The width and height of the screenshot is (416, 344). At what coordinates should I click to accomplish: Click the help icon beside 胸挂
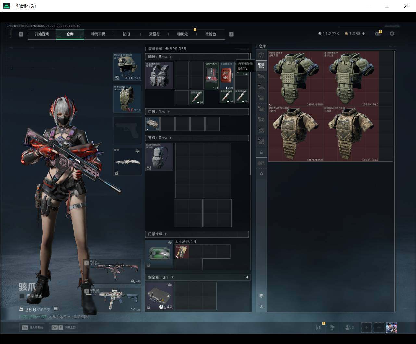[171, 57]
